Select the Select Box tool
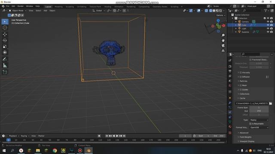Image resolution: width=275 pixels, height=154 pixels. (x=5, y=22)
